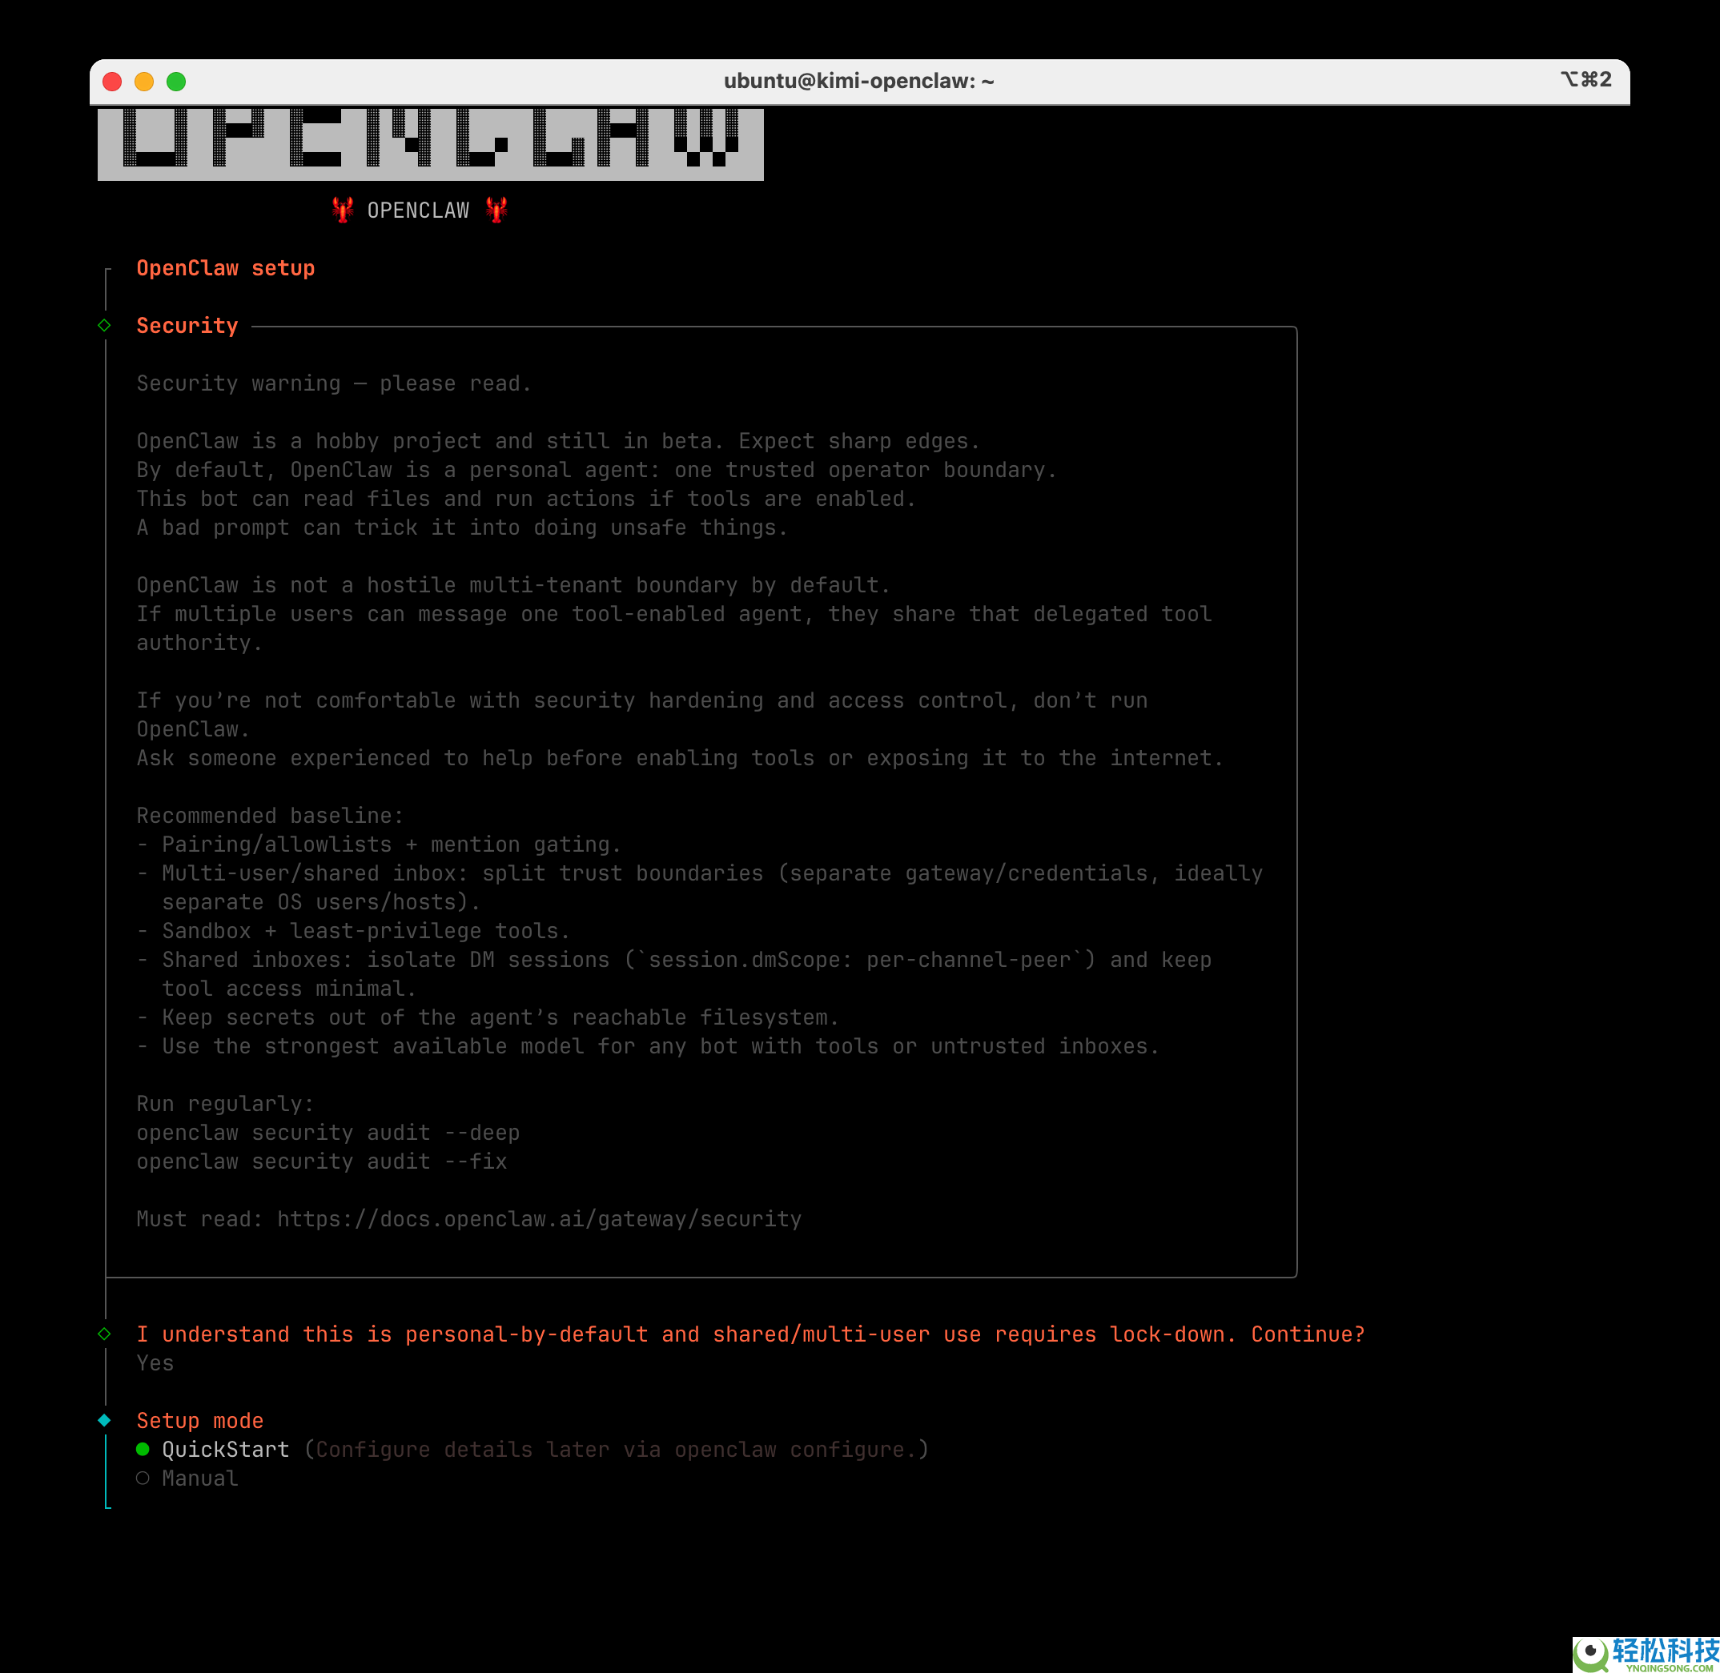Select the Manual setup mode option
This screenshot has width=1720, height=1673.
pos(187,1478)
